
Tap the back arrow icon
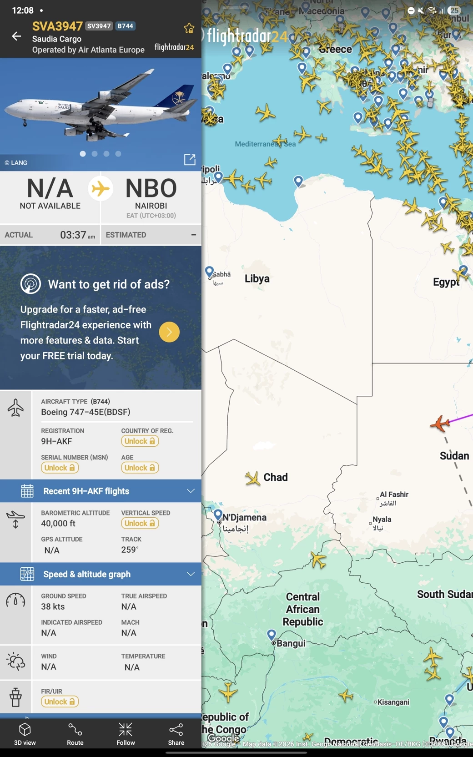pos(16,36)
